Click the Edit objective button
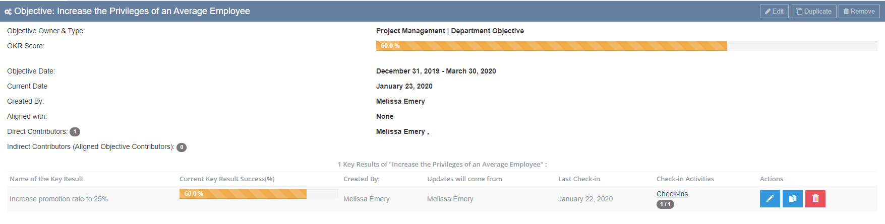Screen dimensions: 885x224 click(774, 12)
